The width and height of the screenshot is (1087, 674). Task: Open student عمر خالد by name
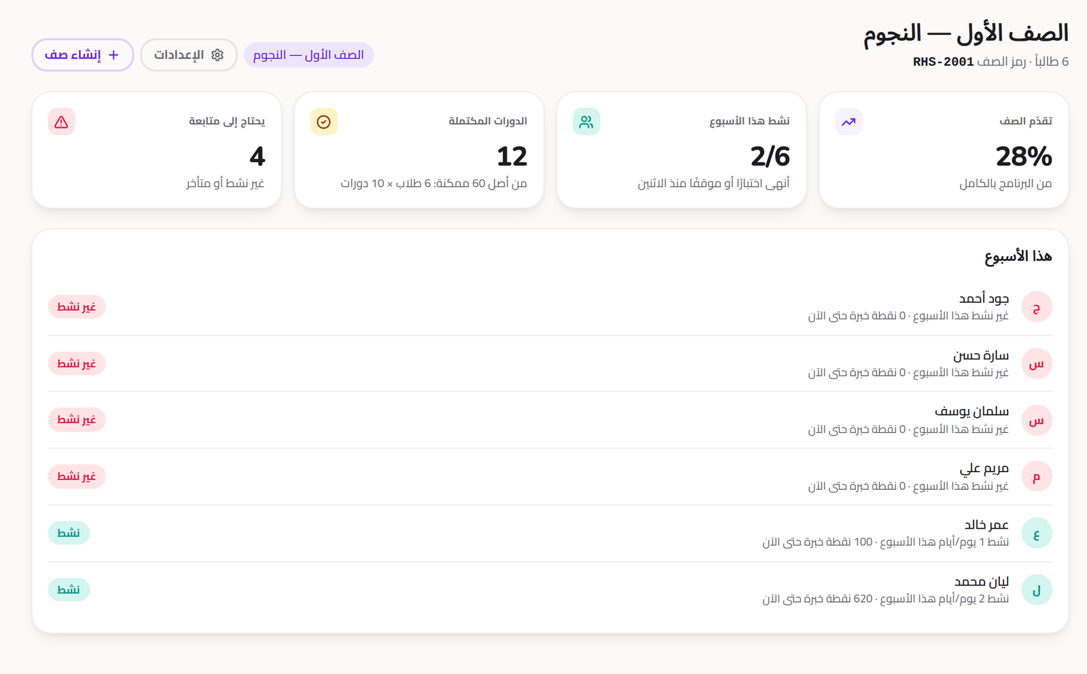tap(986, 525)
